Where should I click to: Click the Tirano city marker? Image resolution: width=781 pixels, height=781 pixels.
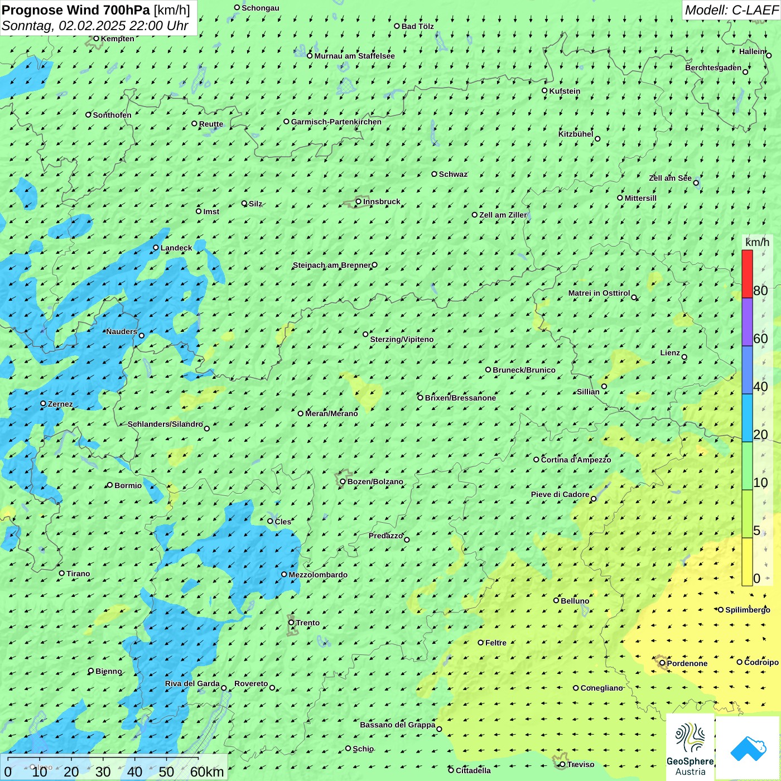point(62,573)
